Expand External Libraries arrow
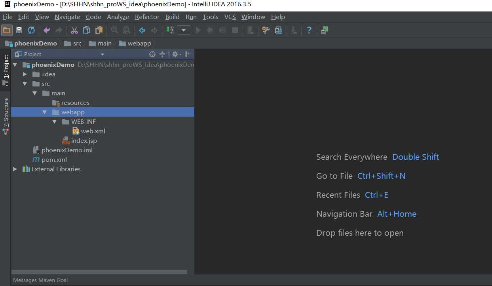The image size is (492, 286). [15, 169]
